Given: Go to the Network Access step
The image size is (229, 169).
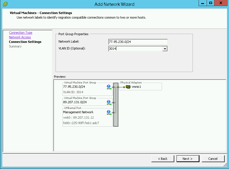Looking at the screenshot, I should [x=20, y=37].
